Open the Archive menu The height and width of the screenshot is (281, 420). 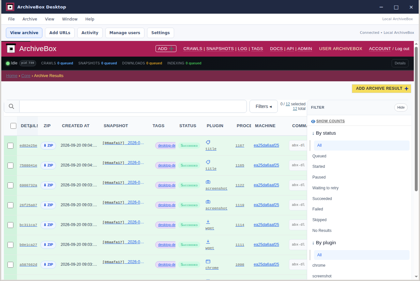[30, 19]
